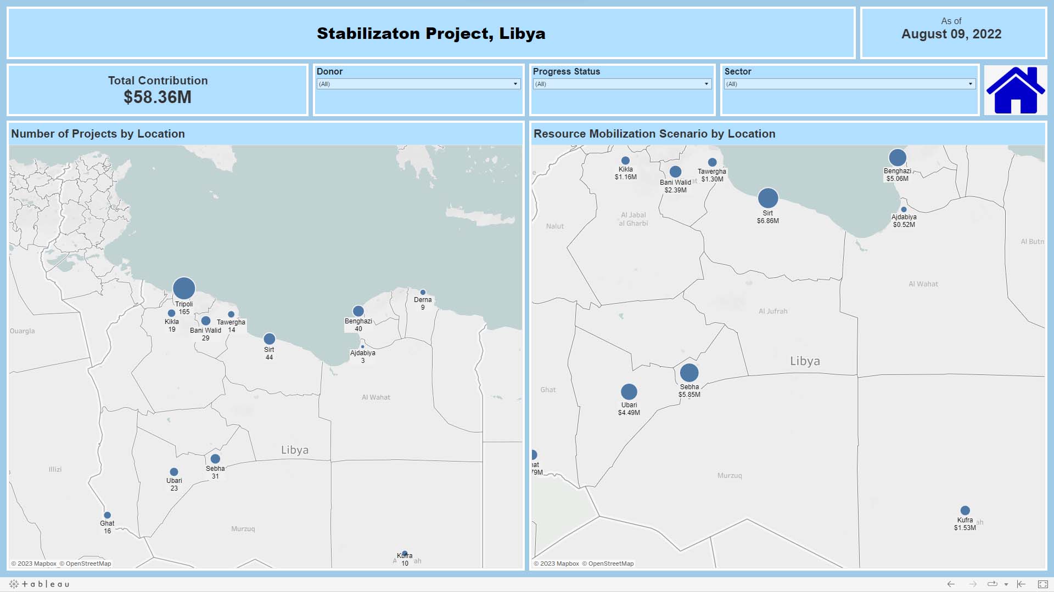The width and height of the screenshot is (1054, 592).
Task: Select the Derna 9 projects marker
Action: point(423,292)
